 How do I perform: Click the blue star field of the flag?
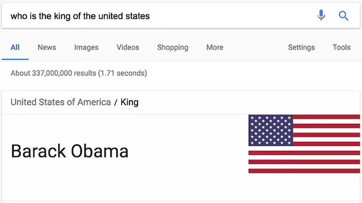pyautogui.click(x=270, y=130)
